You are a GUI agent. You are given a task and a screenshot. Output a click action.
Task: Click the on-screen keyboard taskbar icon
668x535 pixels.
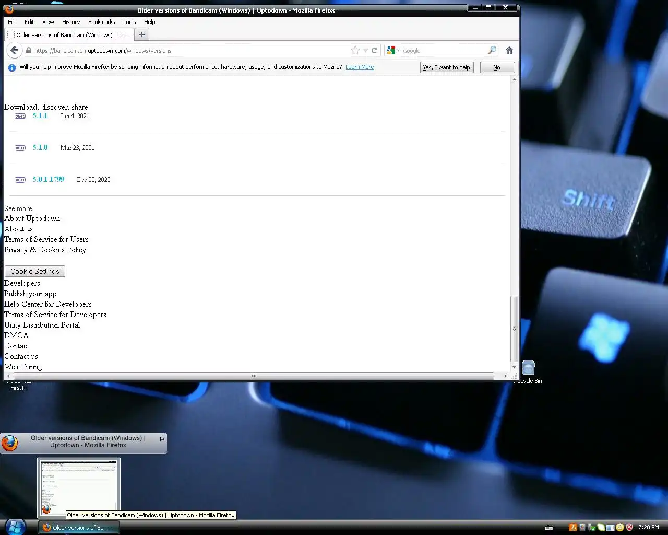[549, 528]
